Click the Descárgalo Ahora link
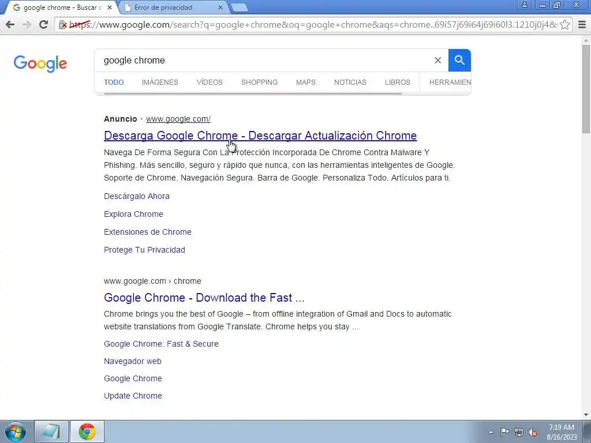 [137, 196]
